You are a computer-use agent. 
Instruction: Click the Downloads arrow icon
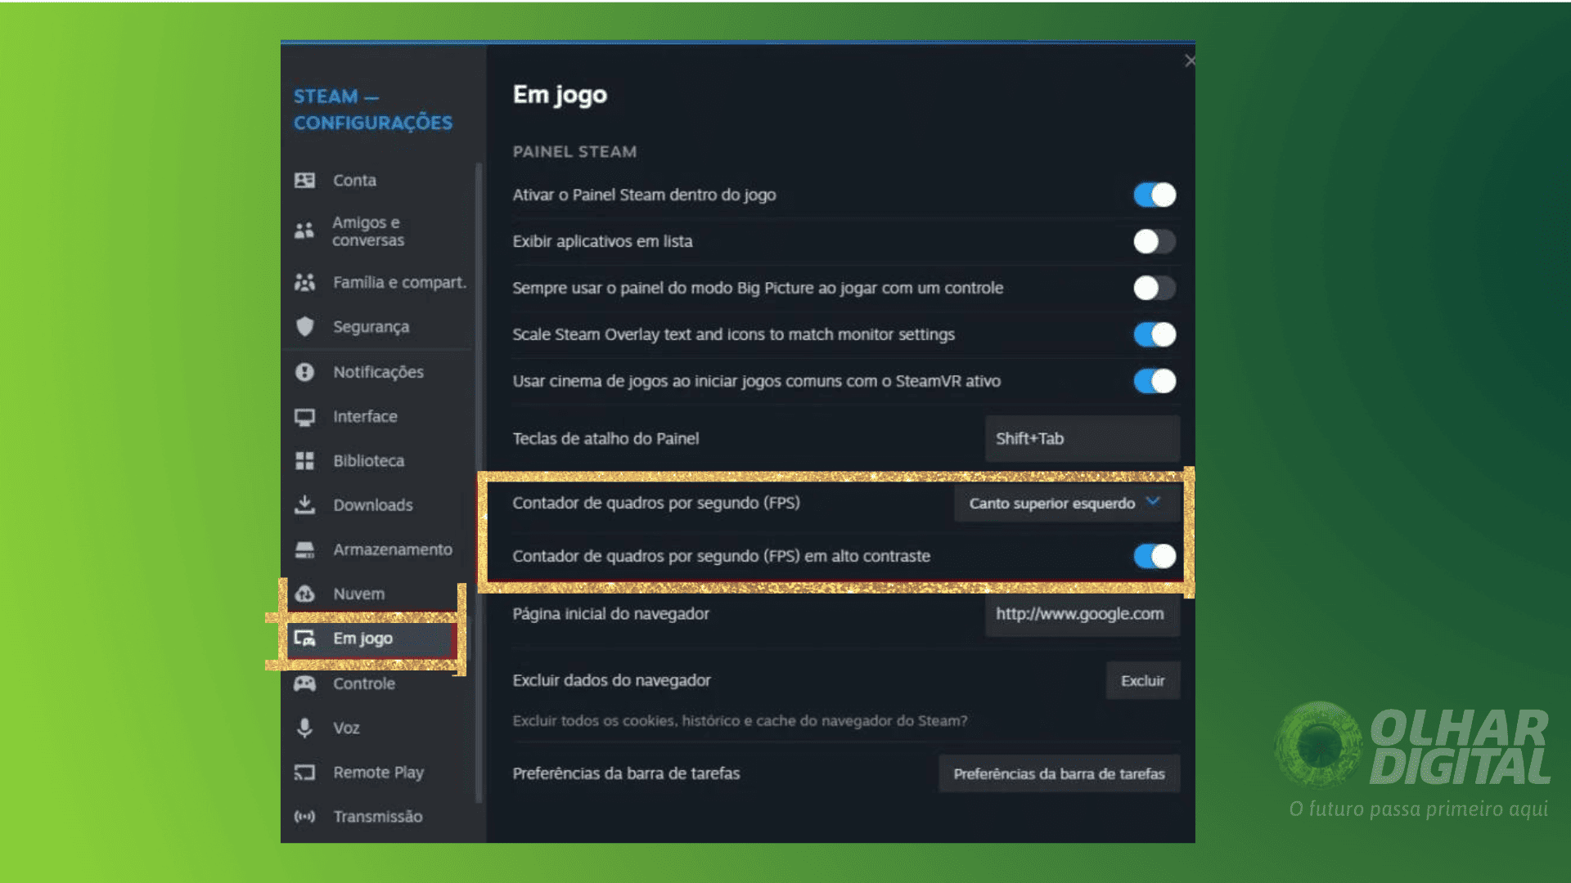(x=304, y=504)
